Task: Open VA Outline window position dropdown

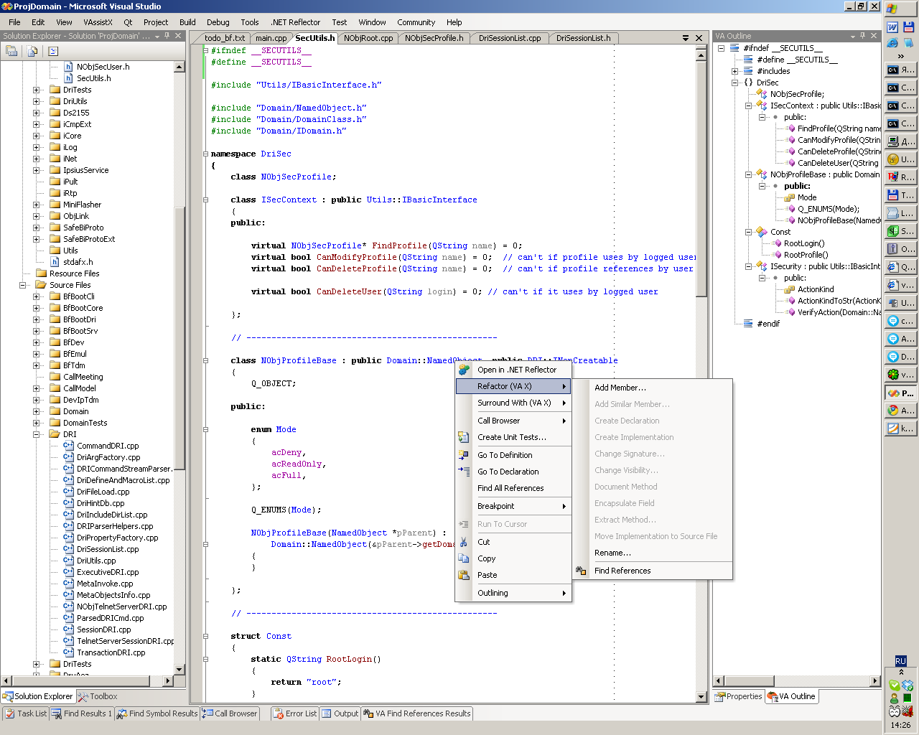Action: [853, 36]
